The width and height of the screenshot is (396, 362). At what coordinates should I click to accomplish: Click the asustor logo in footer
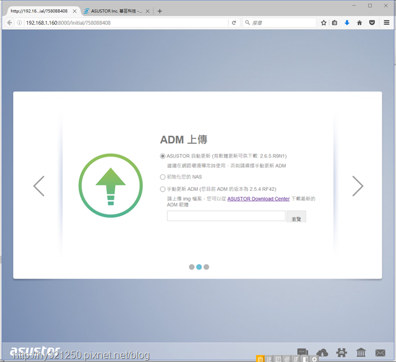pos(35,351)
